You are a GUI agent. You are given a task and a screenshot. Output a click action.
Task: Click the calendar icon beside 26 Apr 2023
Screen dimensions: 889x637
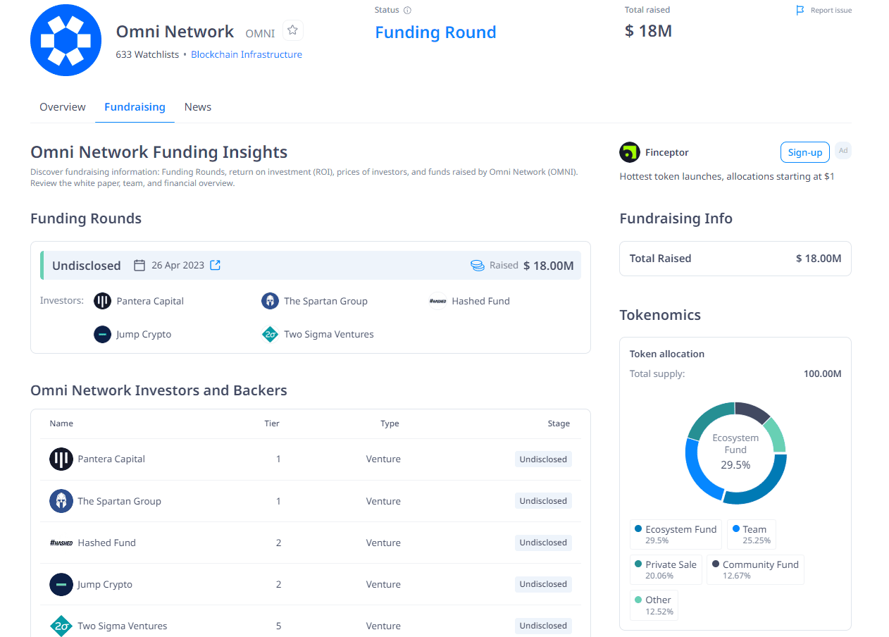pos(139,265)
